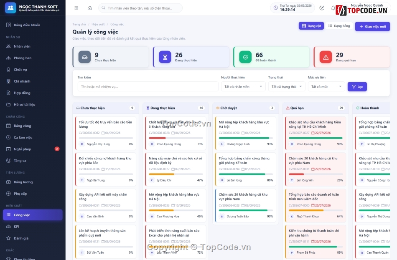Click assignee 'Hoàng Ngọc Linh' avatar
The width and height of the screenshot is (397, 260).
pyautogui.click(x=222, y=144)
